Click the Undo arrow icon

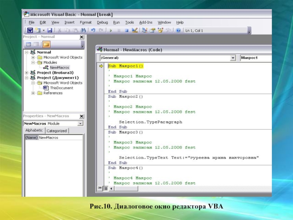(x=93, y=30)
